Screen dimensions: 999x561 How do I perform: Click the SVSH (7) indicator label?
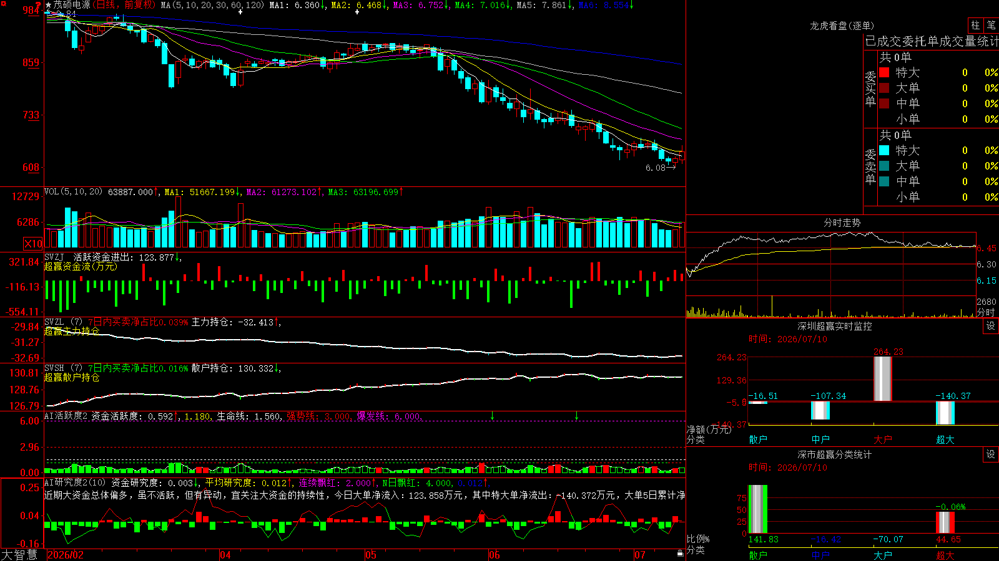pos(63,368)
